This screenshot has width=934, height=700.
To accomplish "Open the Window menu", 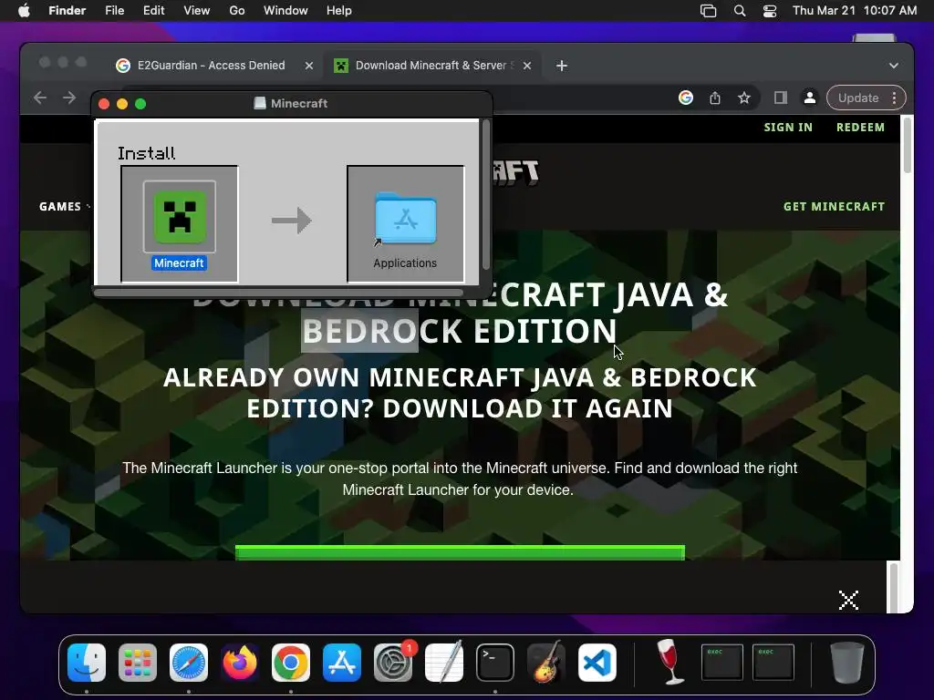I will [x=285, y=11].
